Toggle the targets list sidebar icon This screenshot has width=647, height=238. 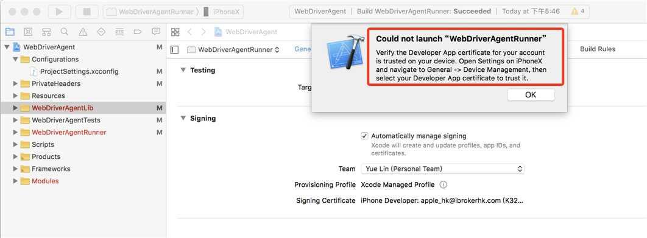[174, 49]
